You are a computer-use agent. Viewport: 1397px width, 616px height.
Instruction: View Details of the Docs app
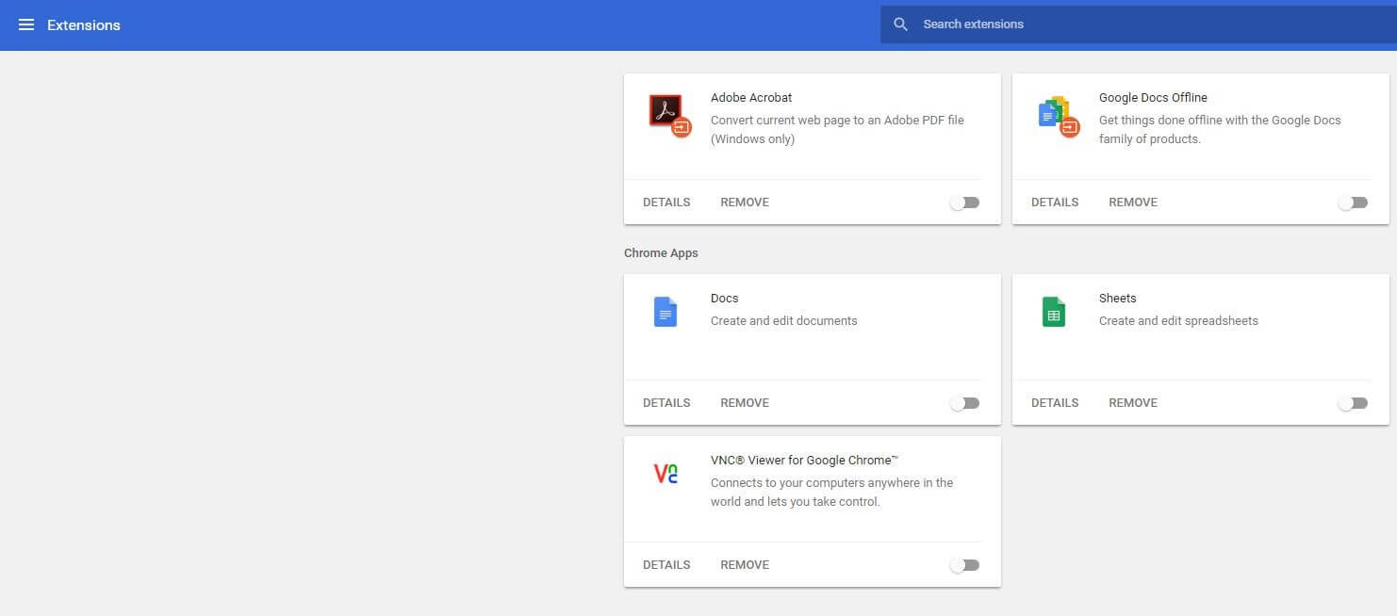666,403
